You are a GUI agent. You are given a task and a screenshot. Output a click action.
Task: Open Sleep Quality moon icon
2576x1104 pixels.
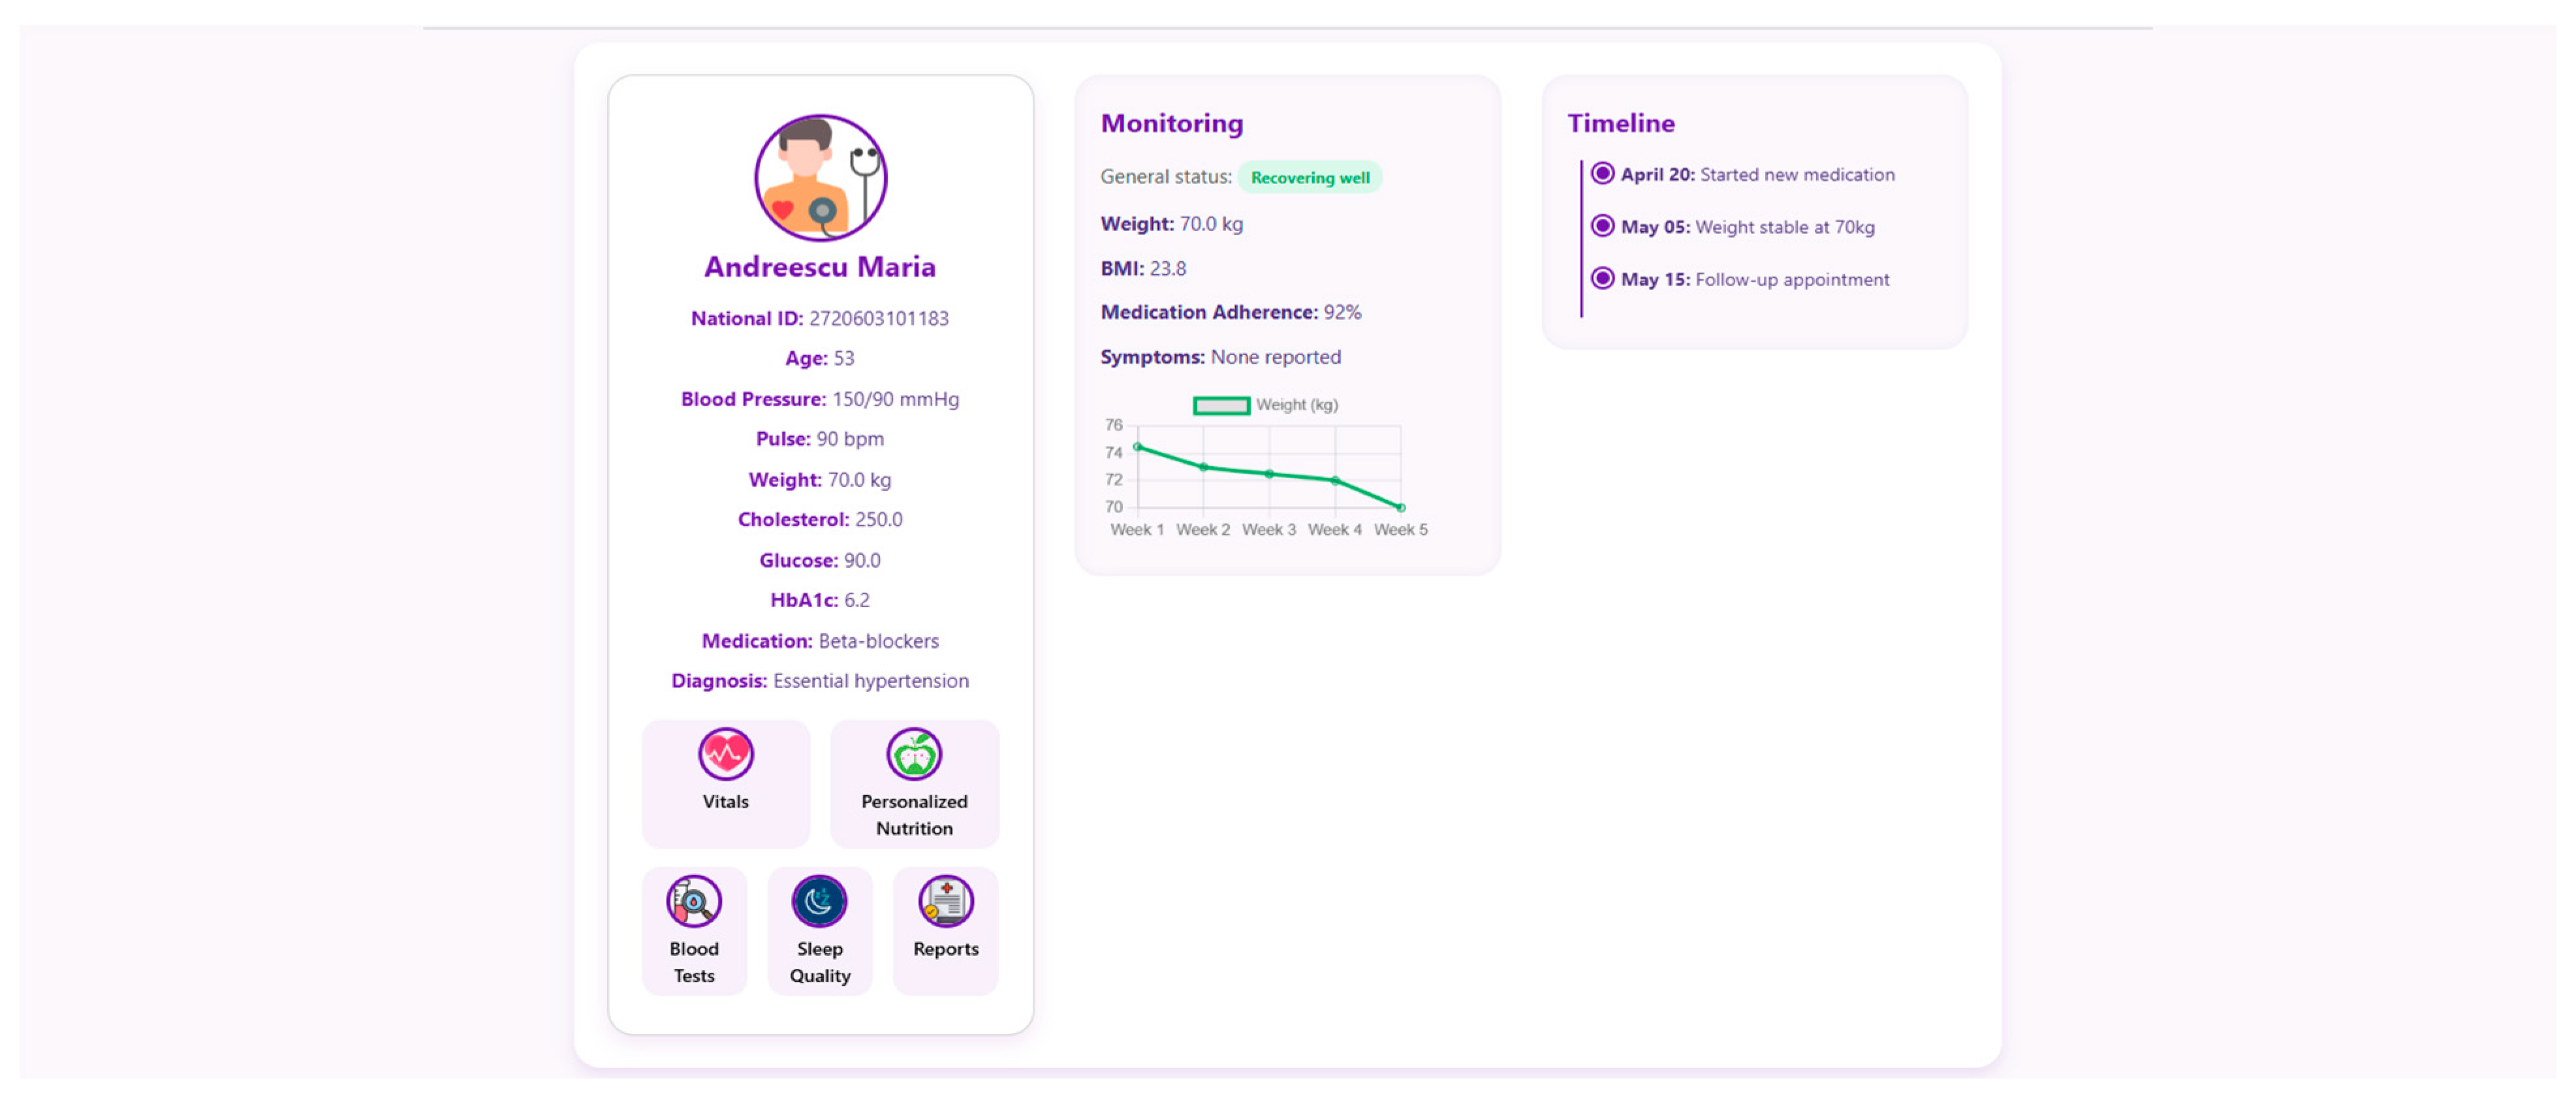pyautogui.click(x=819, y=901)
